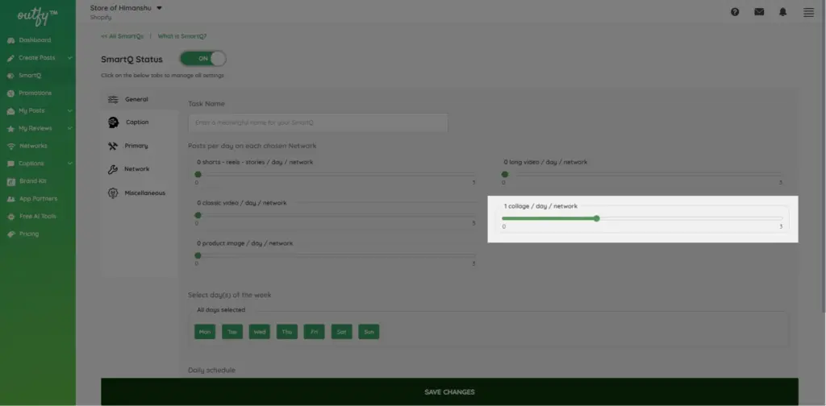The width and height of the screenshot is (826, 406).
Task: Click the help question mark icon
Action: click(735, 12)
